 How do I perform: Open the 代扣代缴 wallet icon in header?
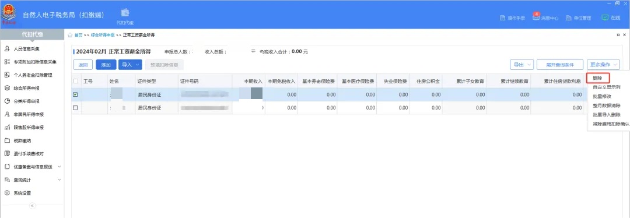click(125, 12)
